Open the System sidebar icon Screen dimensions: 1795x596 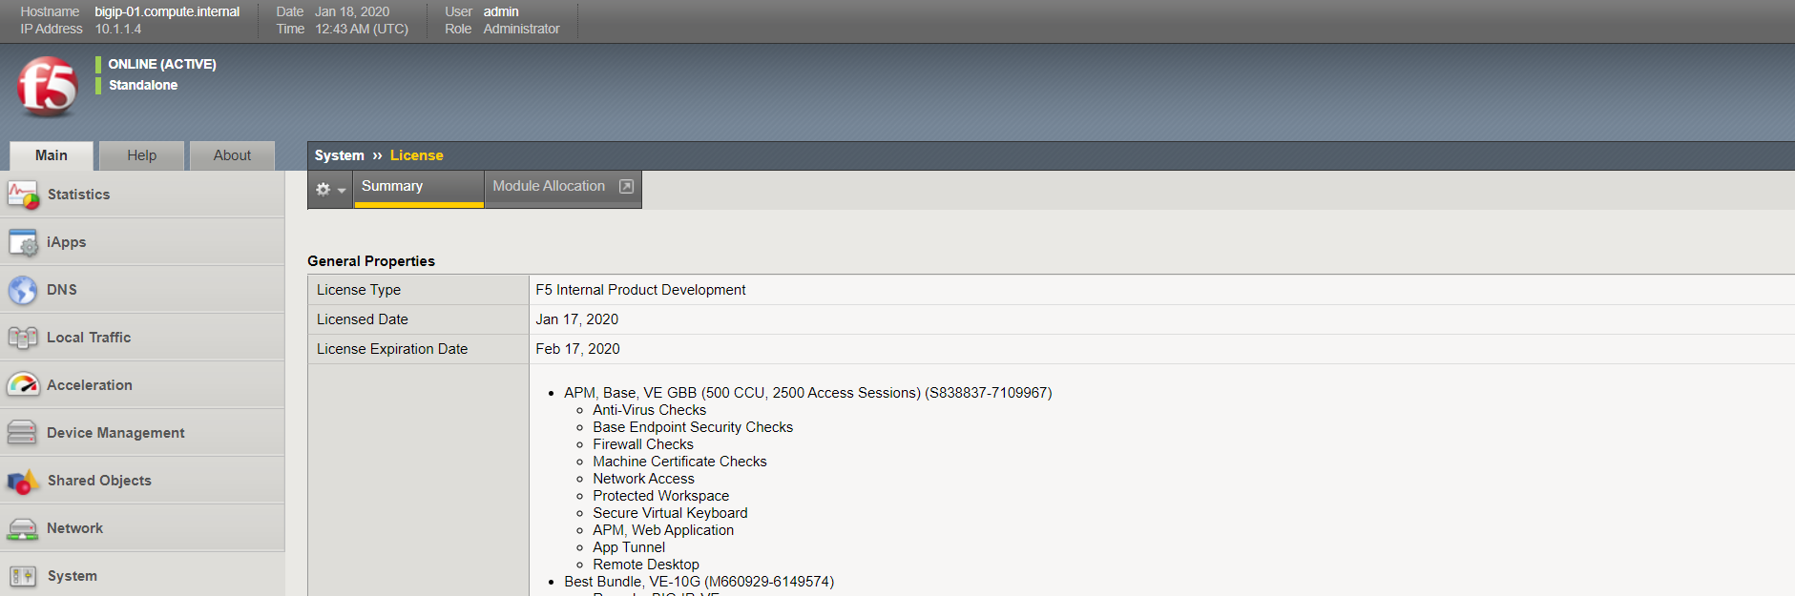pyautogui.click(x=23, y=576)
